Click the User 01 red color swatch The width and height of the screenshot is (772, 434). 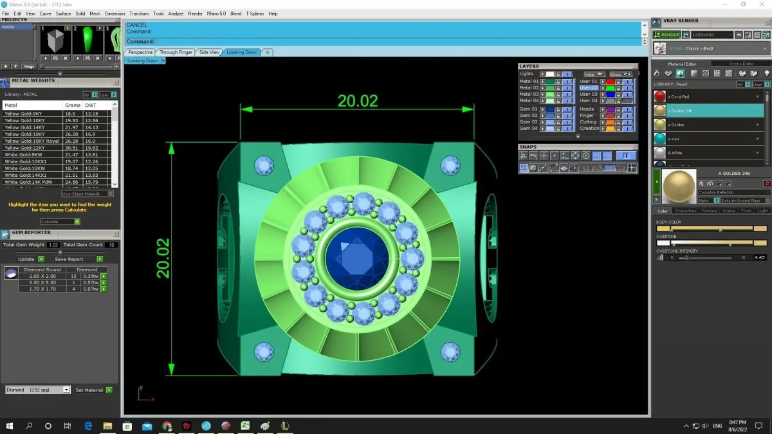pyautogui.click(x=611, y=82)
